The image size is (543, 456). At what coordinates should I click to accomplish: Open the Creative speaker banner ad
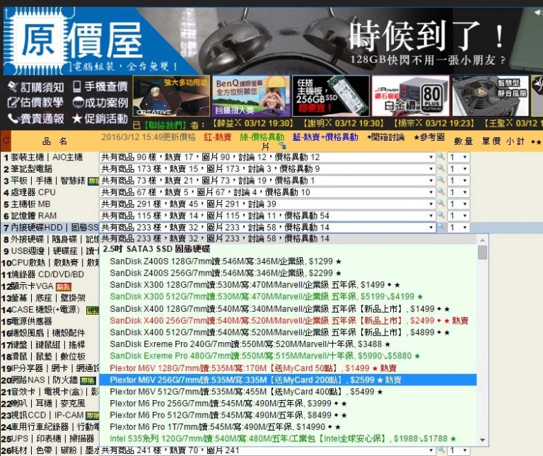tap(171, 96)
